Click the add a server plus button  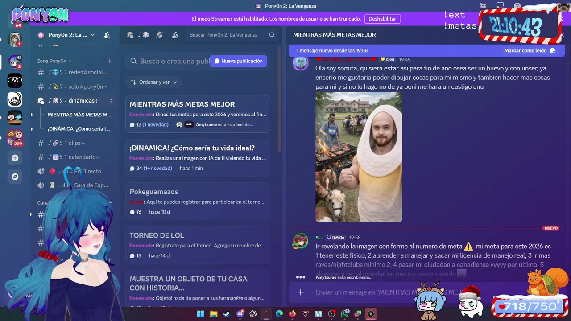pos(15,158)
